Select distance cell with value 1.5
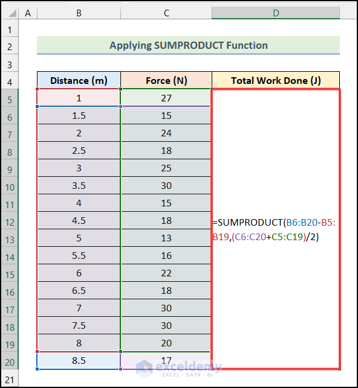Viewport: 358px width, 388px height. [79, 116]
